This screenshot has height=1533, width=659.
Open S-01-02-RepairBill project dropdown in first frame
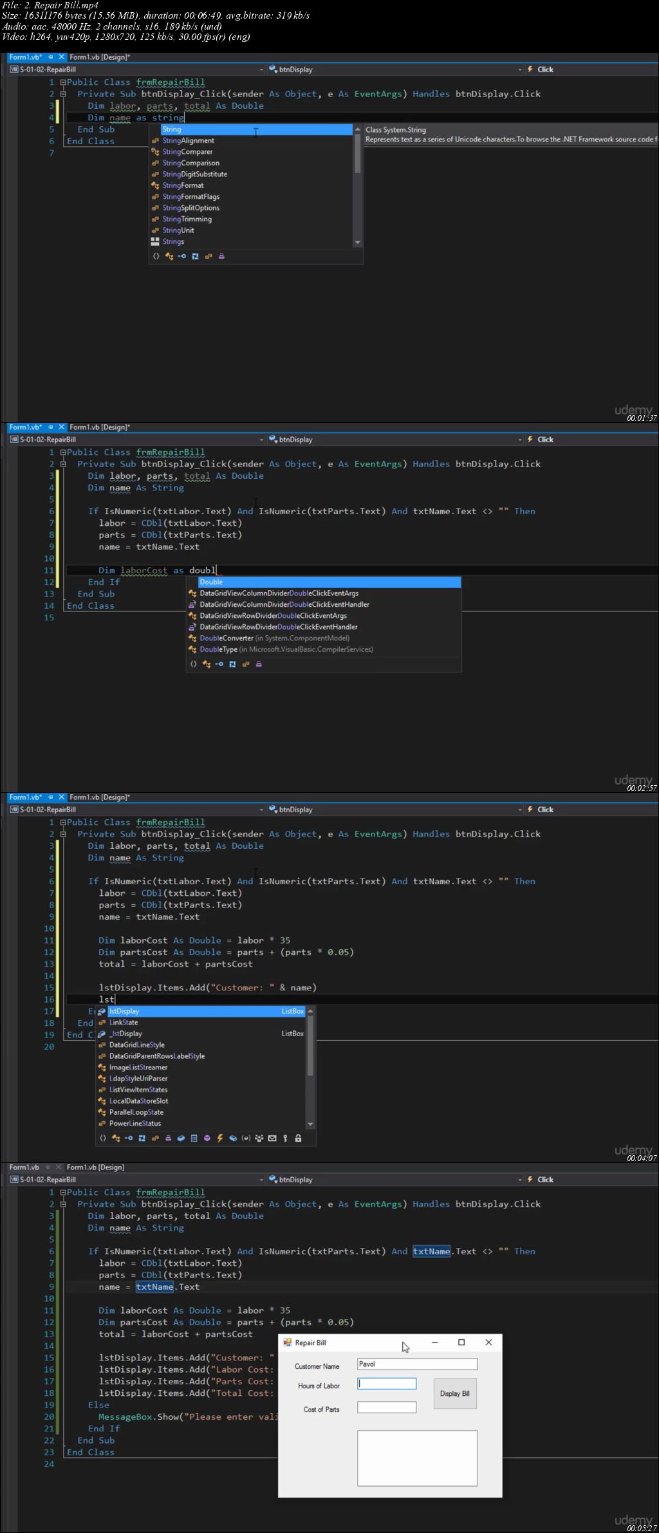[x=261, y=70]
